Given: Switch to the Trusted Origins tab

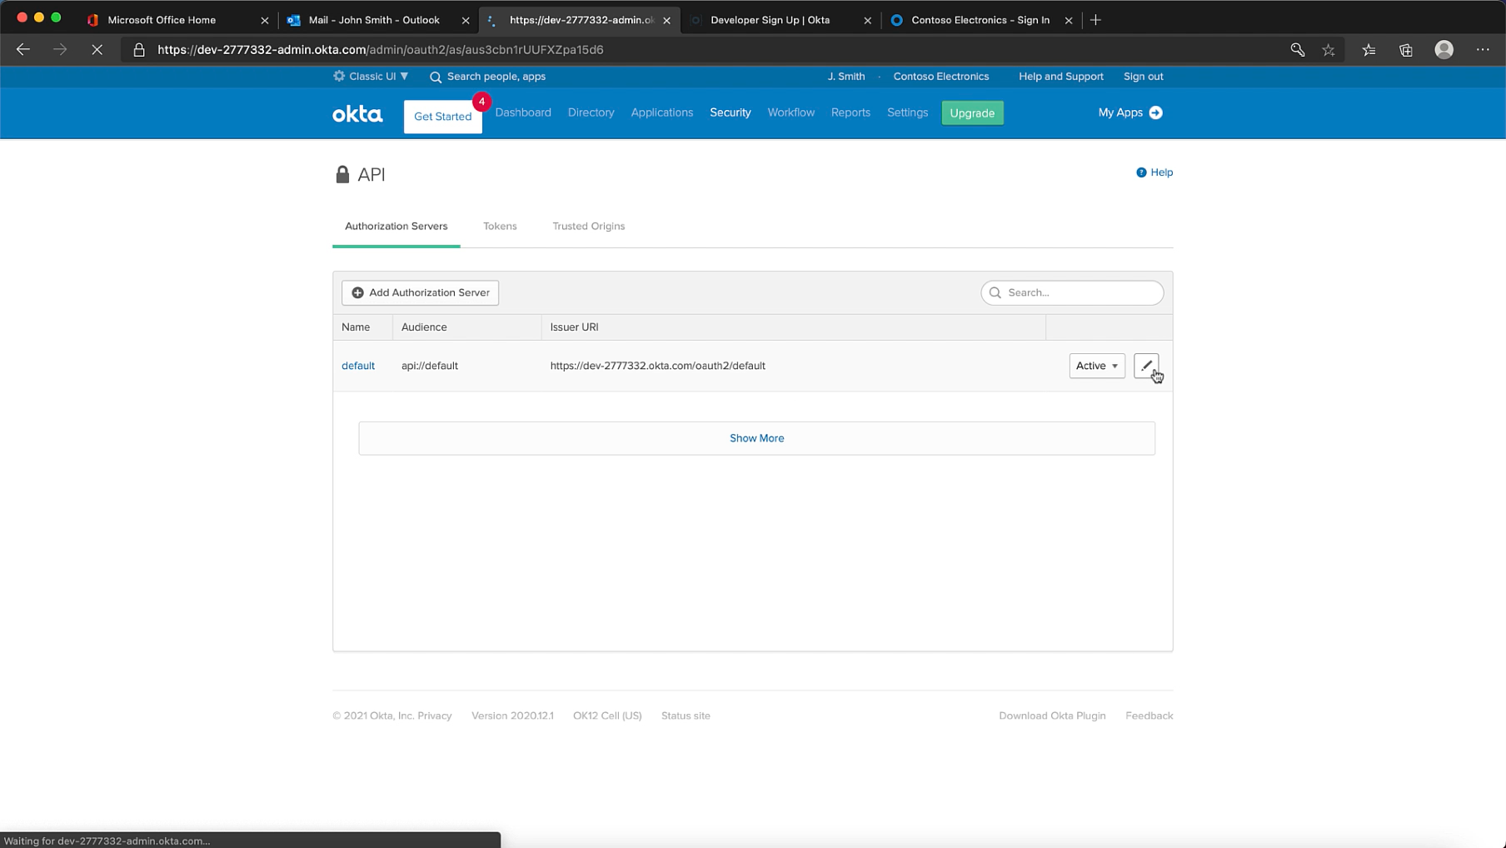Looking at the screenshot, I should [589, 227].
